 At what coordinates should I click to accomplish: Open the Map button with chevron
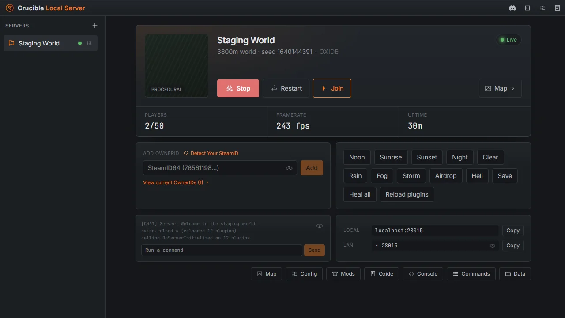coord(500,88)
